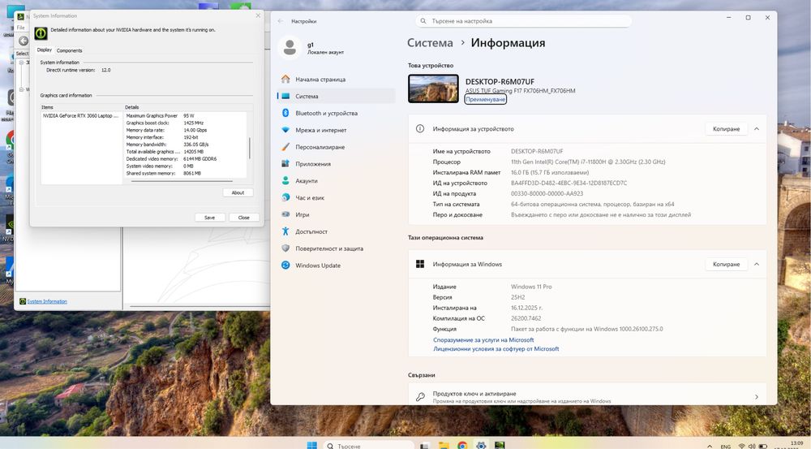Click NVIDIA Control Panel taskbar icon
This screenshot has width=811, height=449.
point(499,446)
